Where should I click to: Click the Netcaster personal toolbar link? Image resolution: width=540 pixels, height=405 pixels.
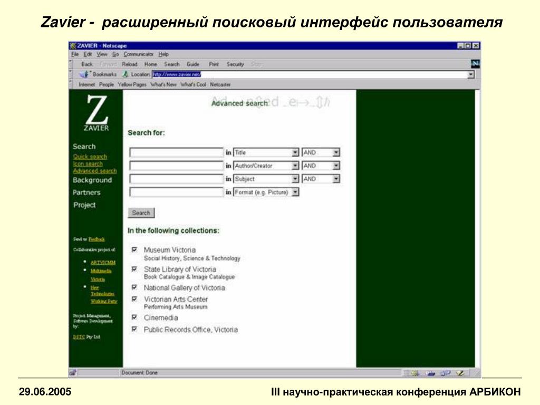coord(220,84)
